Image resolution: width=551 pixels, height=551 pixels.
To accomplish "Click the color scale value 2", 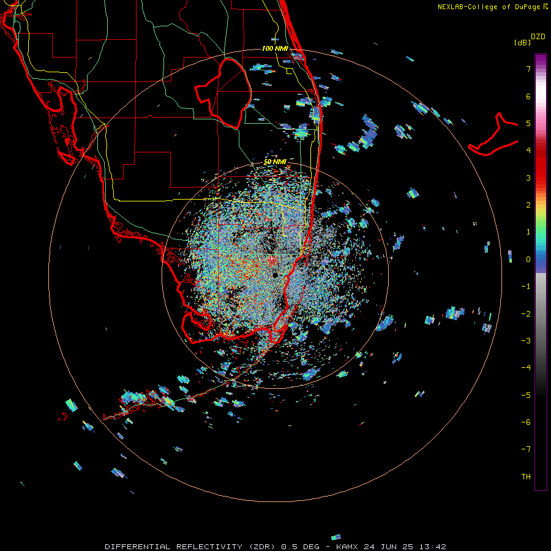I will coord(528,205).
